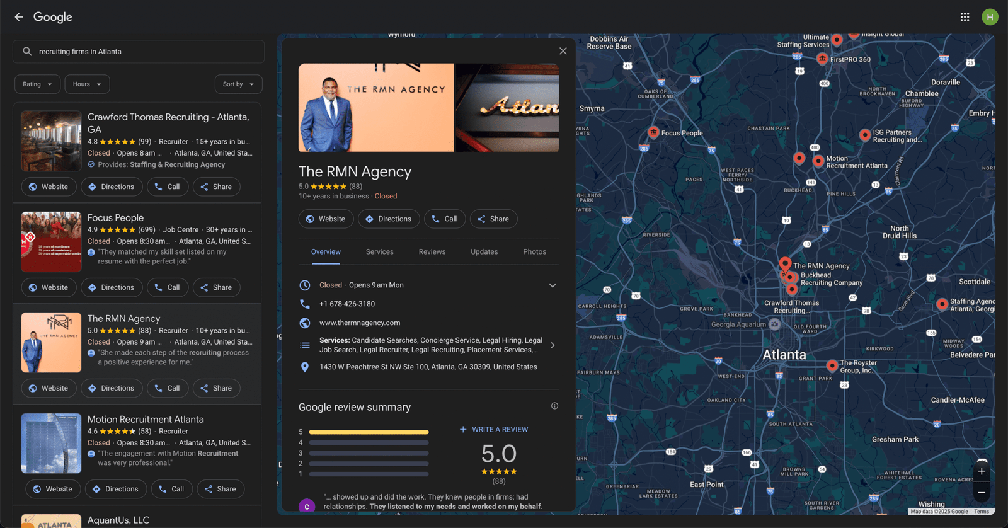Open the AquantUs, LLC listing title

pyautogui.click(x=118, y=520)
